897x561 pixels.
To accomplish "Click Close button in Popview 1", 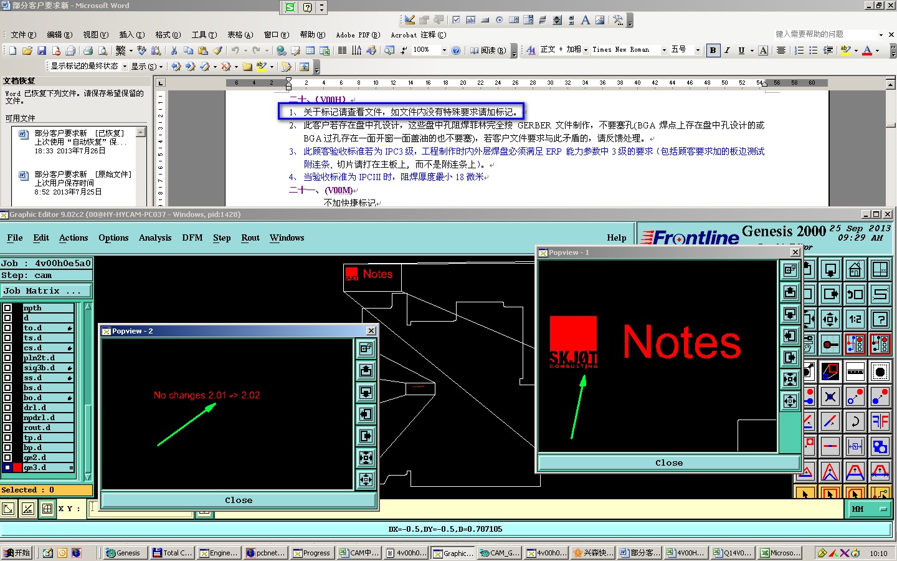I will pyautogui.click(x=669, y=463).
